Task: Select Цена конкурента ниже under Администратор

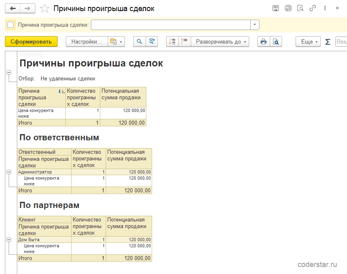Action: (44, 181)
